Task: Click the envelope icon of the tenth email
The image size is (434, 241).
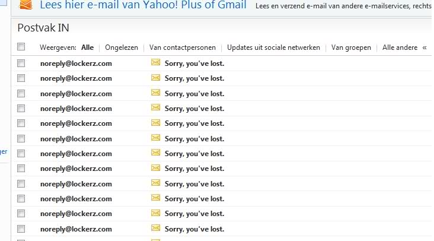Action: click(156, 198)
